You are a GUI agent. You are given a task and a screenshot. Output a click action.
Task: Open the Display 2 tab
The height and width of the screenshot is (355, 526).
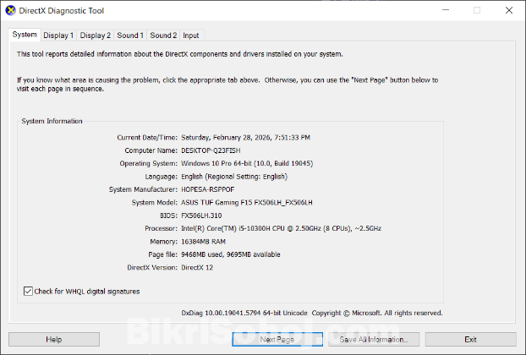(x=96, y=35)
